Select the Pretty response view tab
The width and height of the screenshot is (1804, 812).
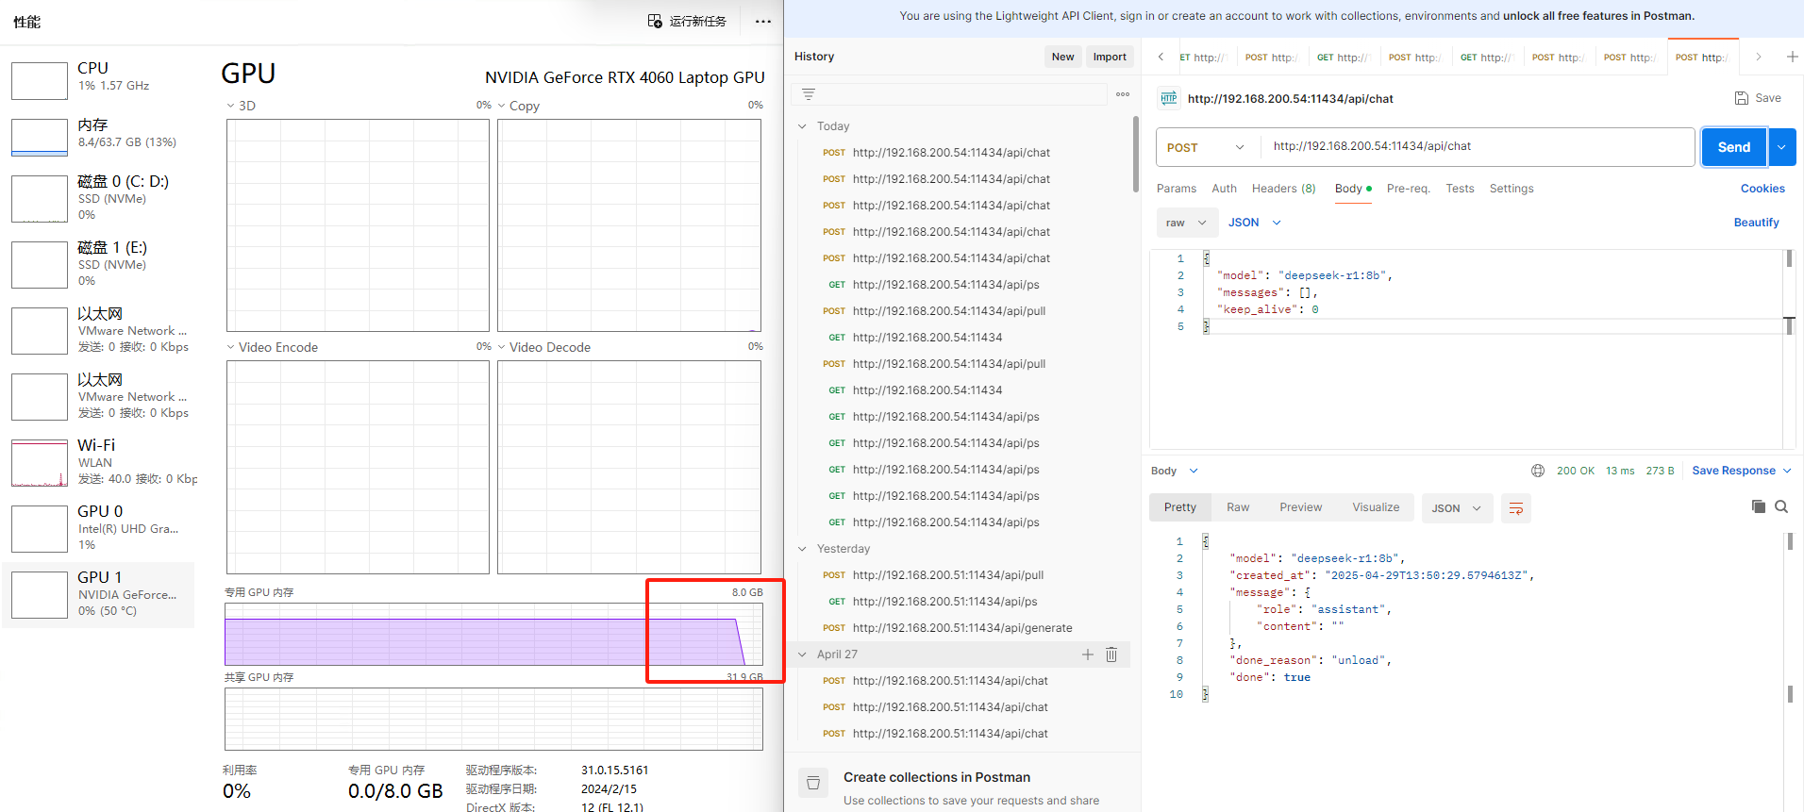(x=1180, y=507)
